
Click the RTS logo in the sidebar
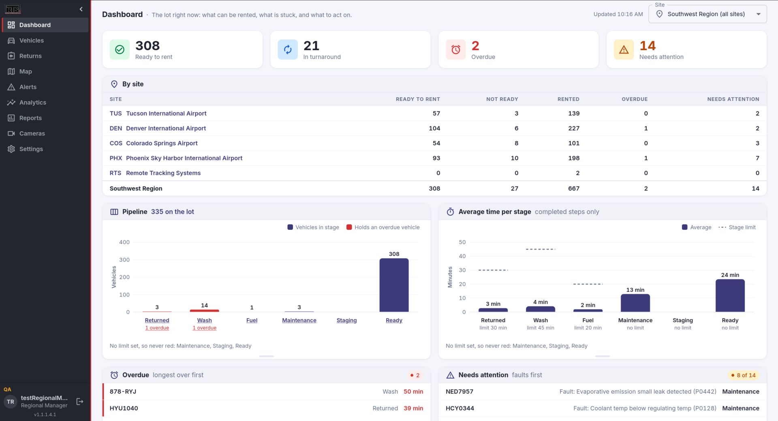point(13,9)
